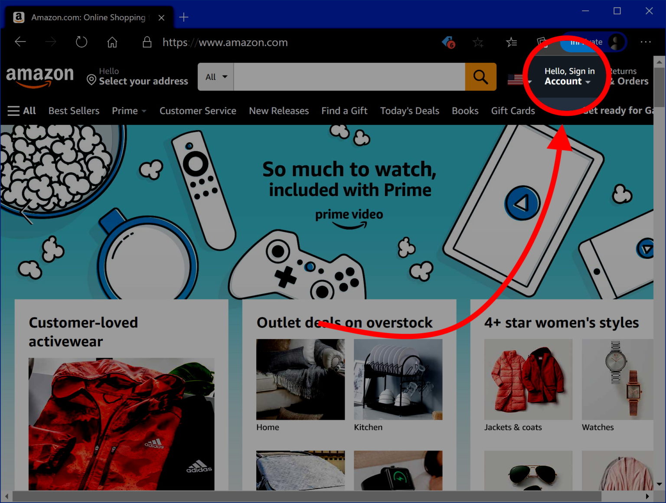
Task: Open the browser home page icon
Action: tap(112, 42)
